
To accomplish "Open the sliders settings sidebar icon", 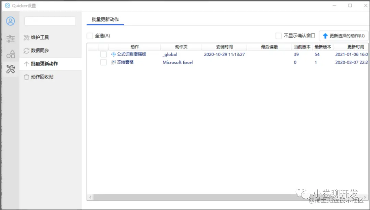I will (x=10, y=38).
